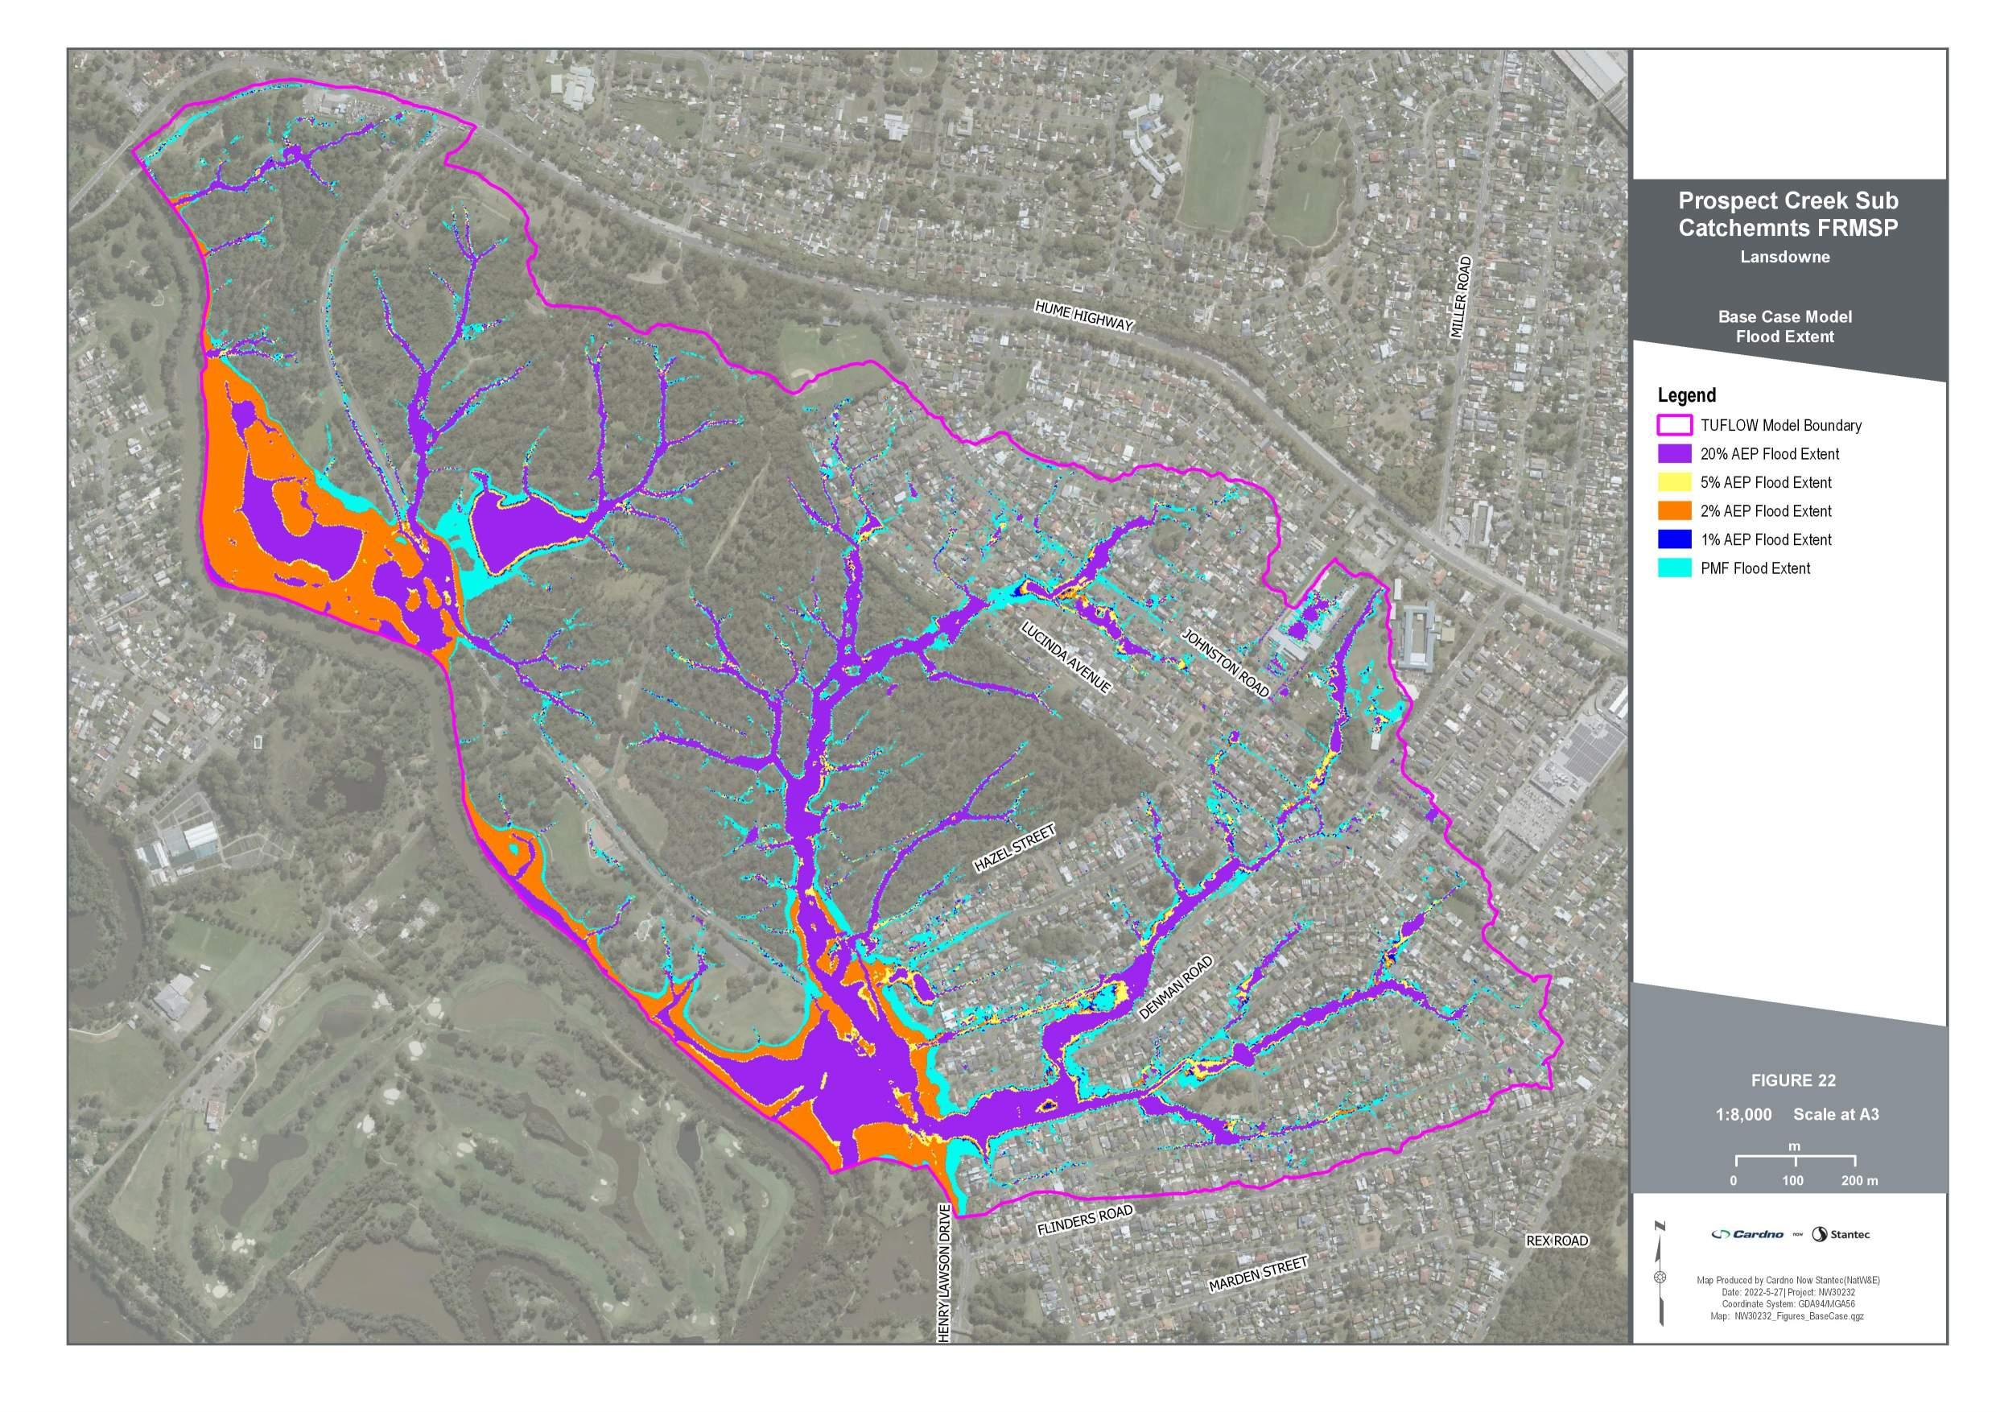
Task: Click the 1% AEP blue legend swatch
Action: (1674, 540)
